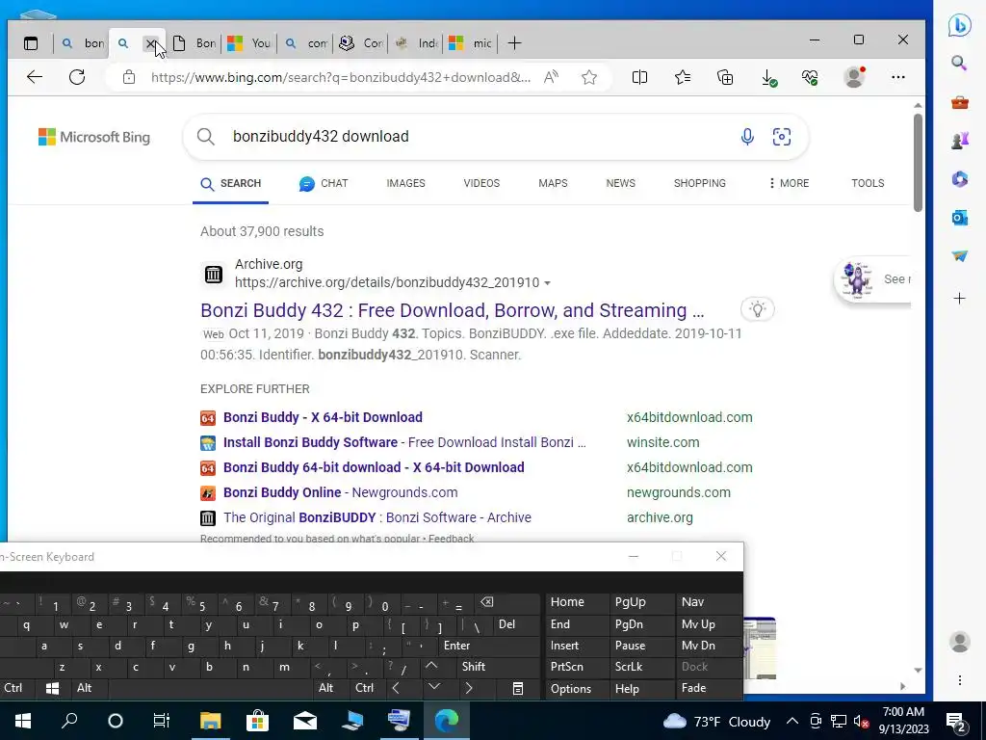Select the MAPS search tab

pyautogui.click(x=553, y=183)
